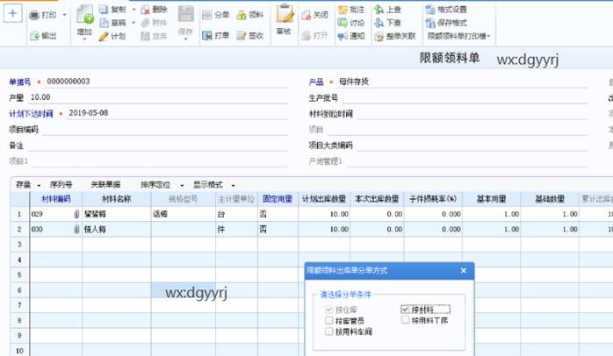613x356 pixels.
Task: Select the 序列号 menu item
Action: point(61,185)
